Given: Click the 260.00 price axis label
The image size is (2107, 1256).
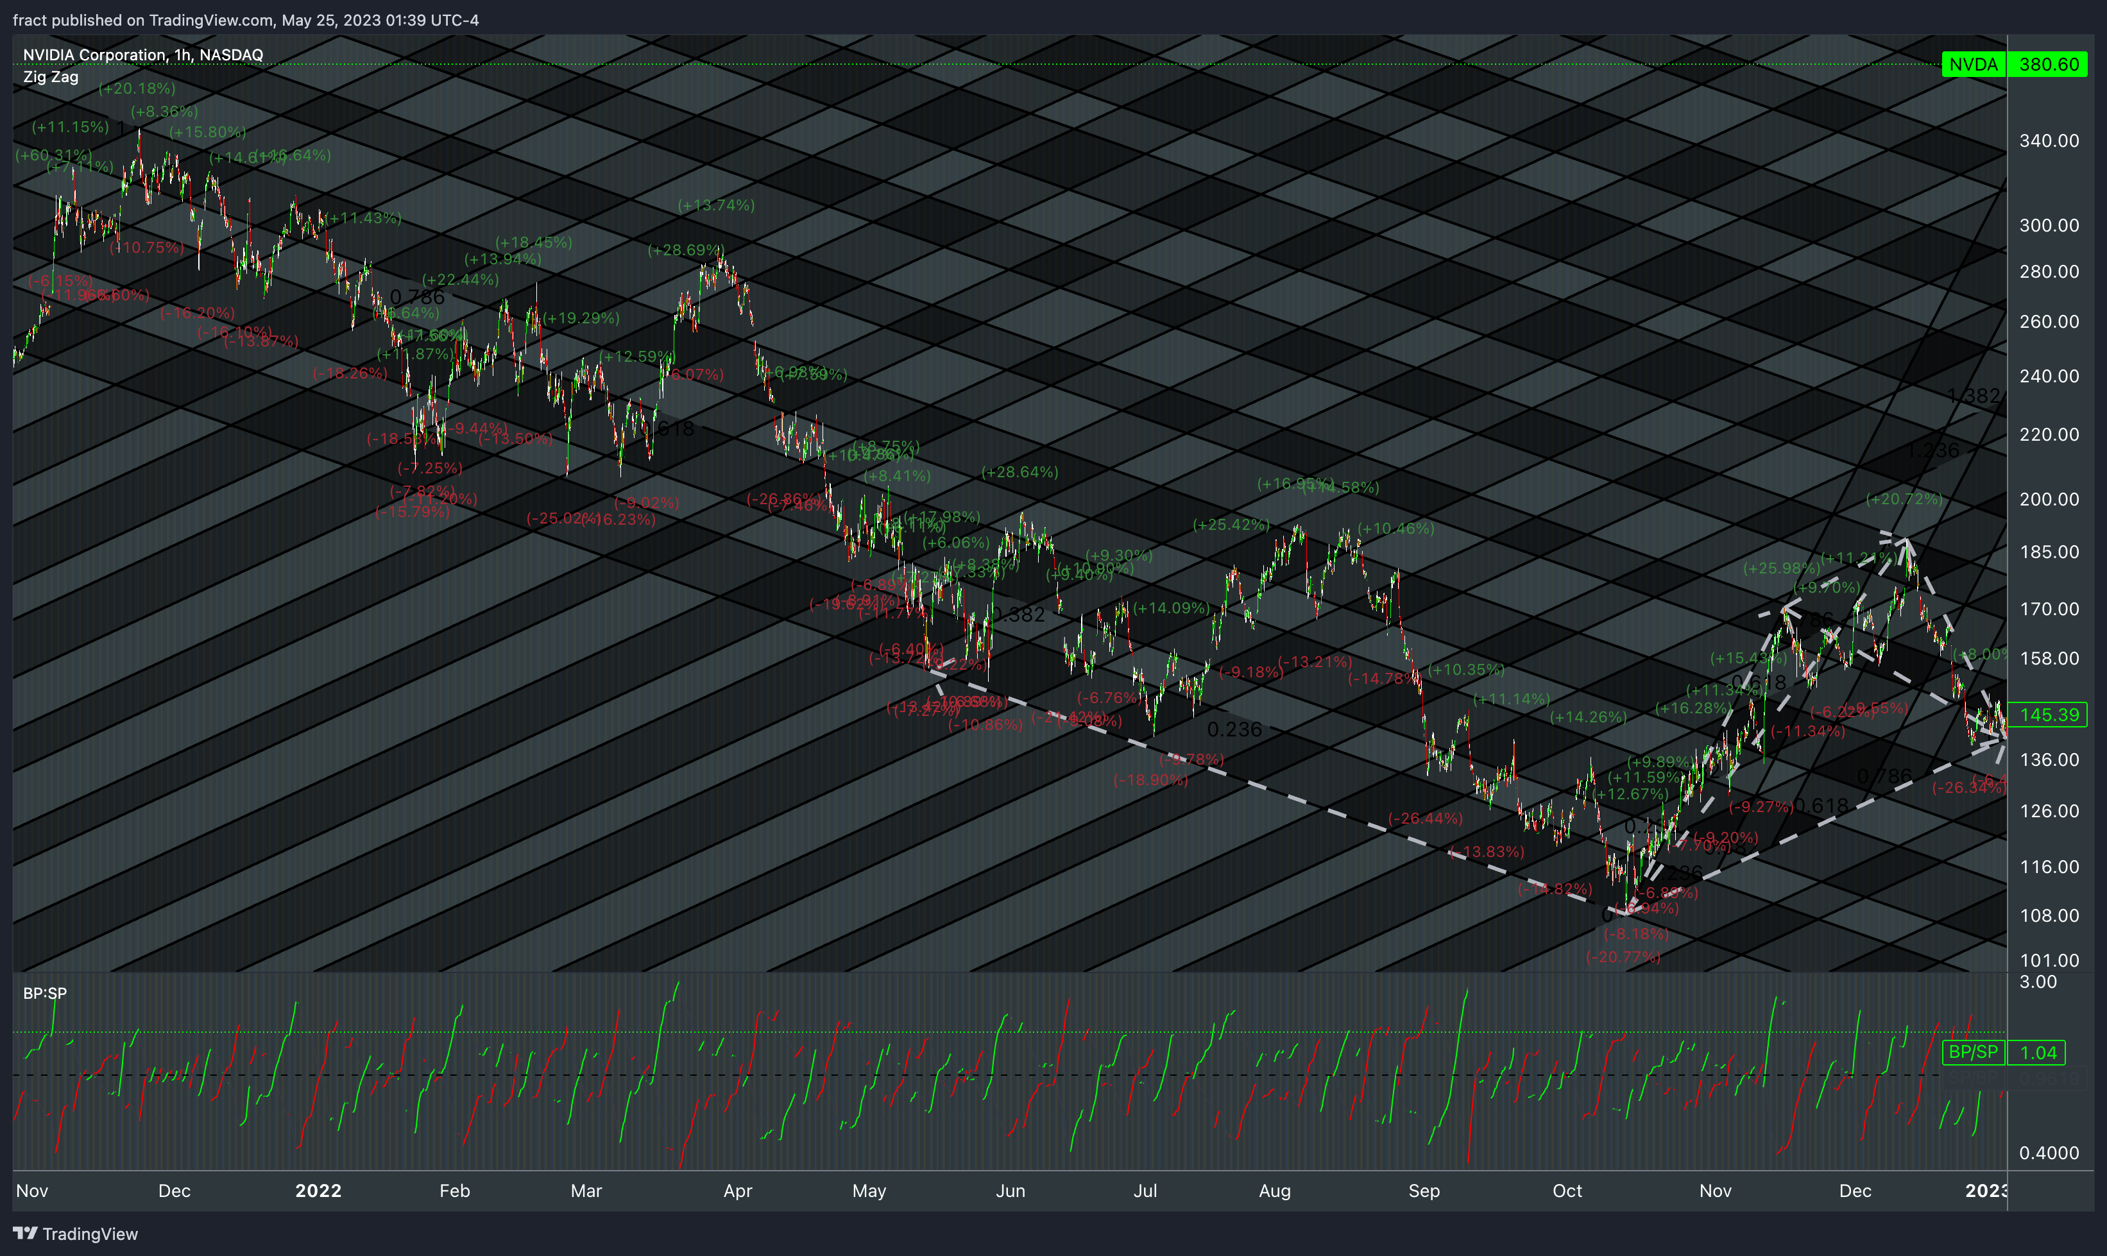Looking at the screenshot, I should pyautogui.click(x=2049, y=321).
